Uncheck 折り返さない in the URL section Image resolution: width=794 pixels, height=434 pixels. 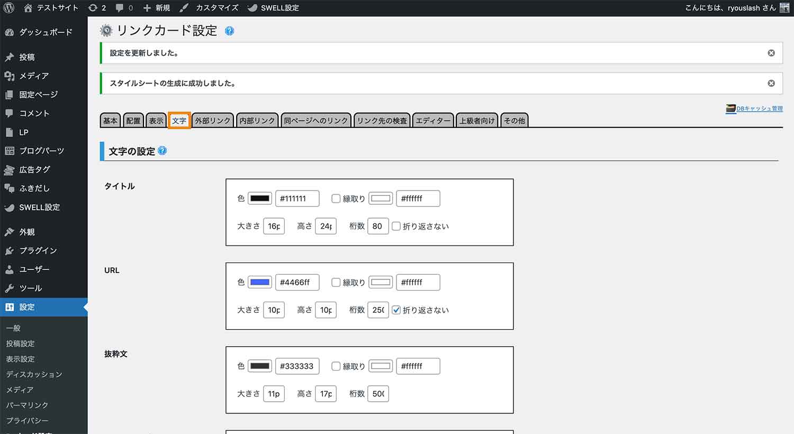[396, 310]
